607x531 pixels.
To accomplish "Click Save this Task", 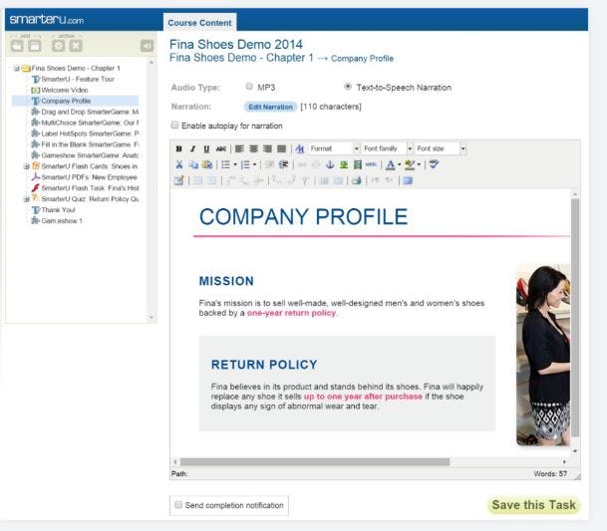I will [533, 505].
